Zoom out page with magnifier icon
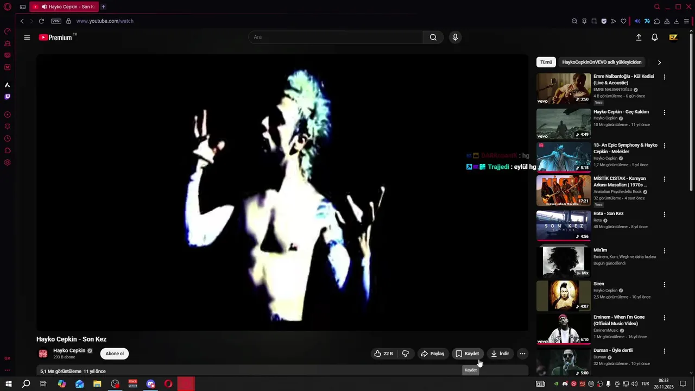 pos(574,21)
